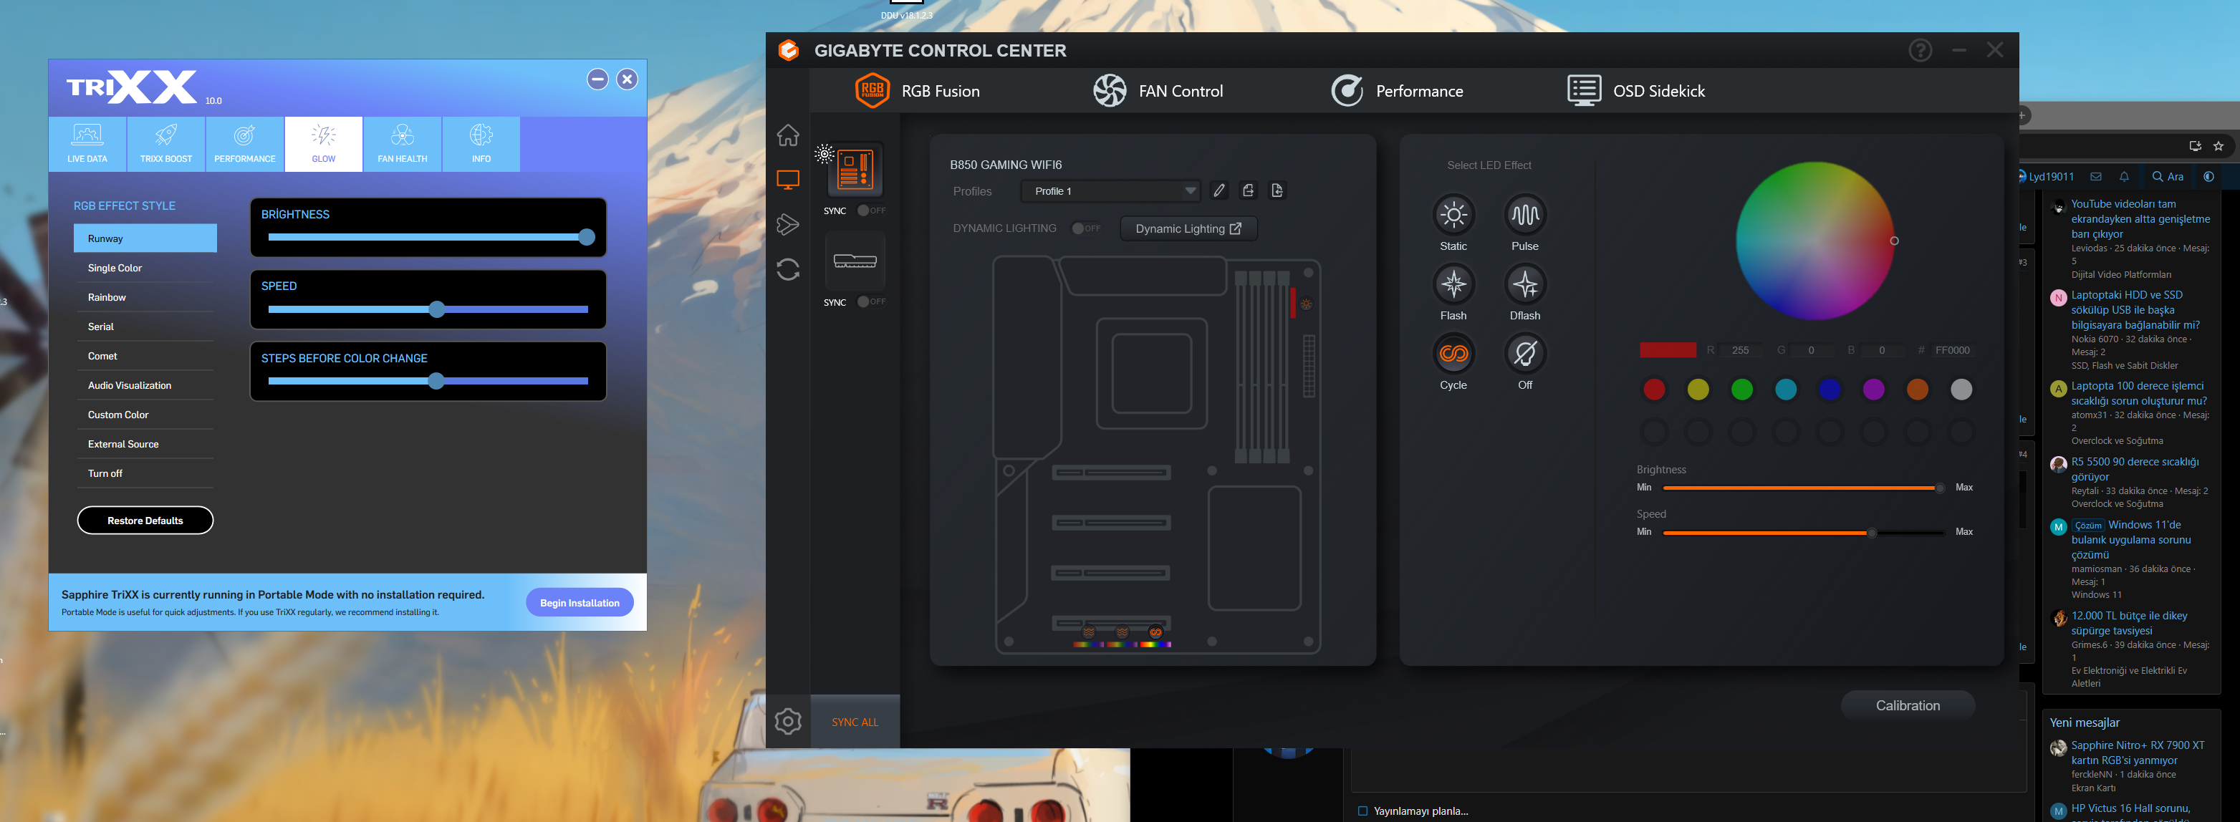Toggle SYNC switch for the memory module
The height and width of the screenshot is (822, 2240).
(871, 301)
